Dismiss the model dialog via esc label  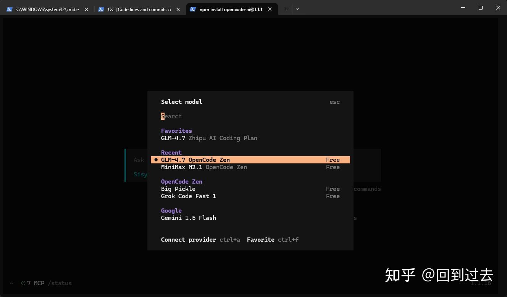335,102
